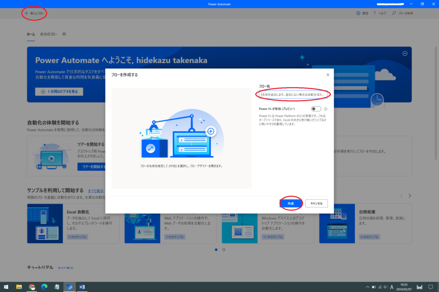439x292 pixels.
Task: Toggle the Power Fx preview switch
Action: 316,109
